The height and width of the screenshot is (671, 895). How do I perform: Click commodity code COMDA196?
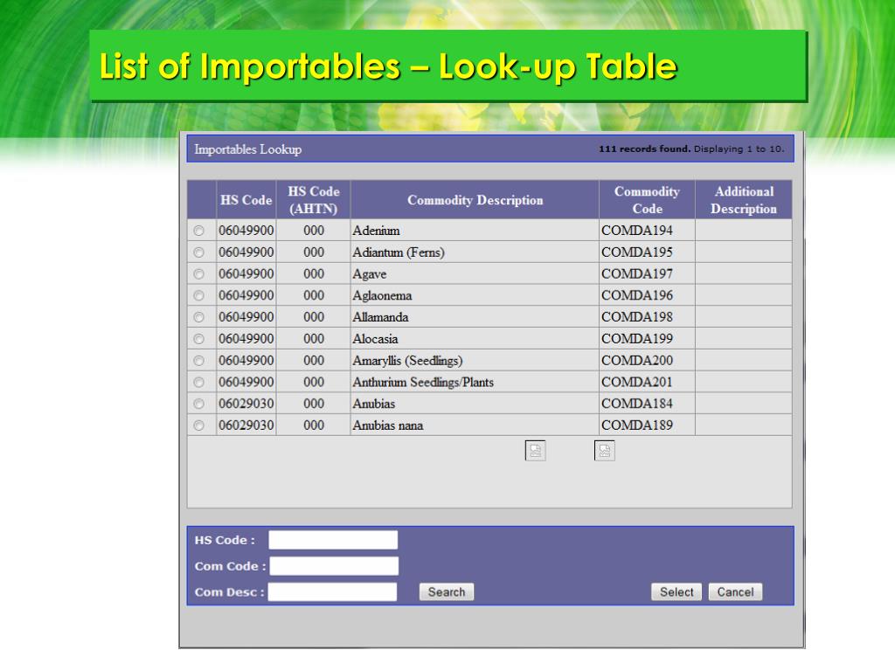point(637,295)
